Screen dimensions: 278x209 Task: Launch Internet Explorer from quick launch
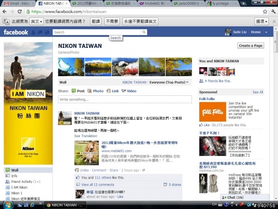click(x=33, y=205)
